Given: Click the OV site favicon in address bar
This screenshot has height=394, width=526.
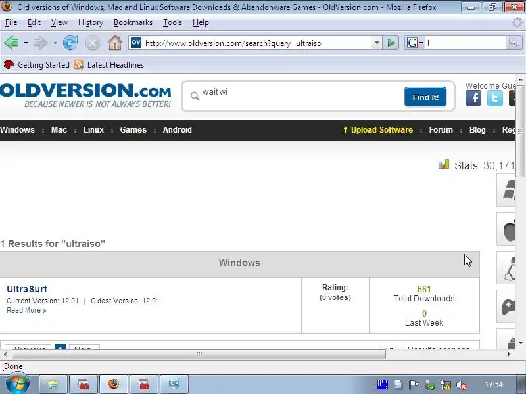Looking at the screenshot, I should coord(136,43).
